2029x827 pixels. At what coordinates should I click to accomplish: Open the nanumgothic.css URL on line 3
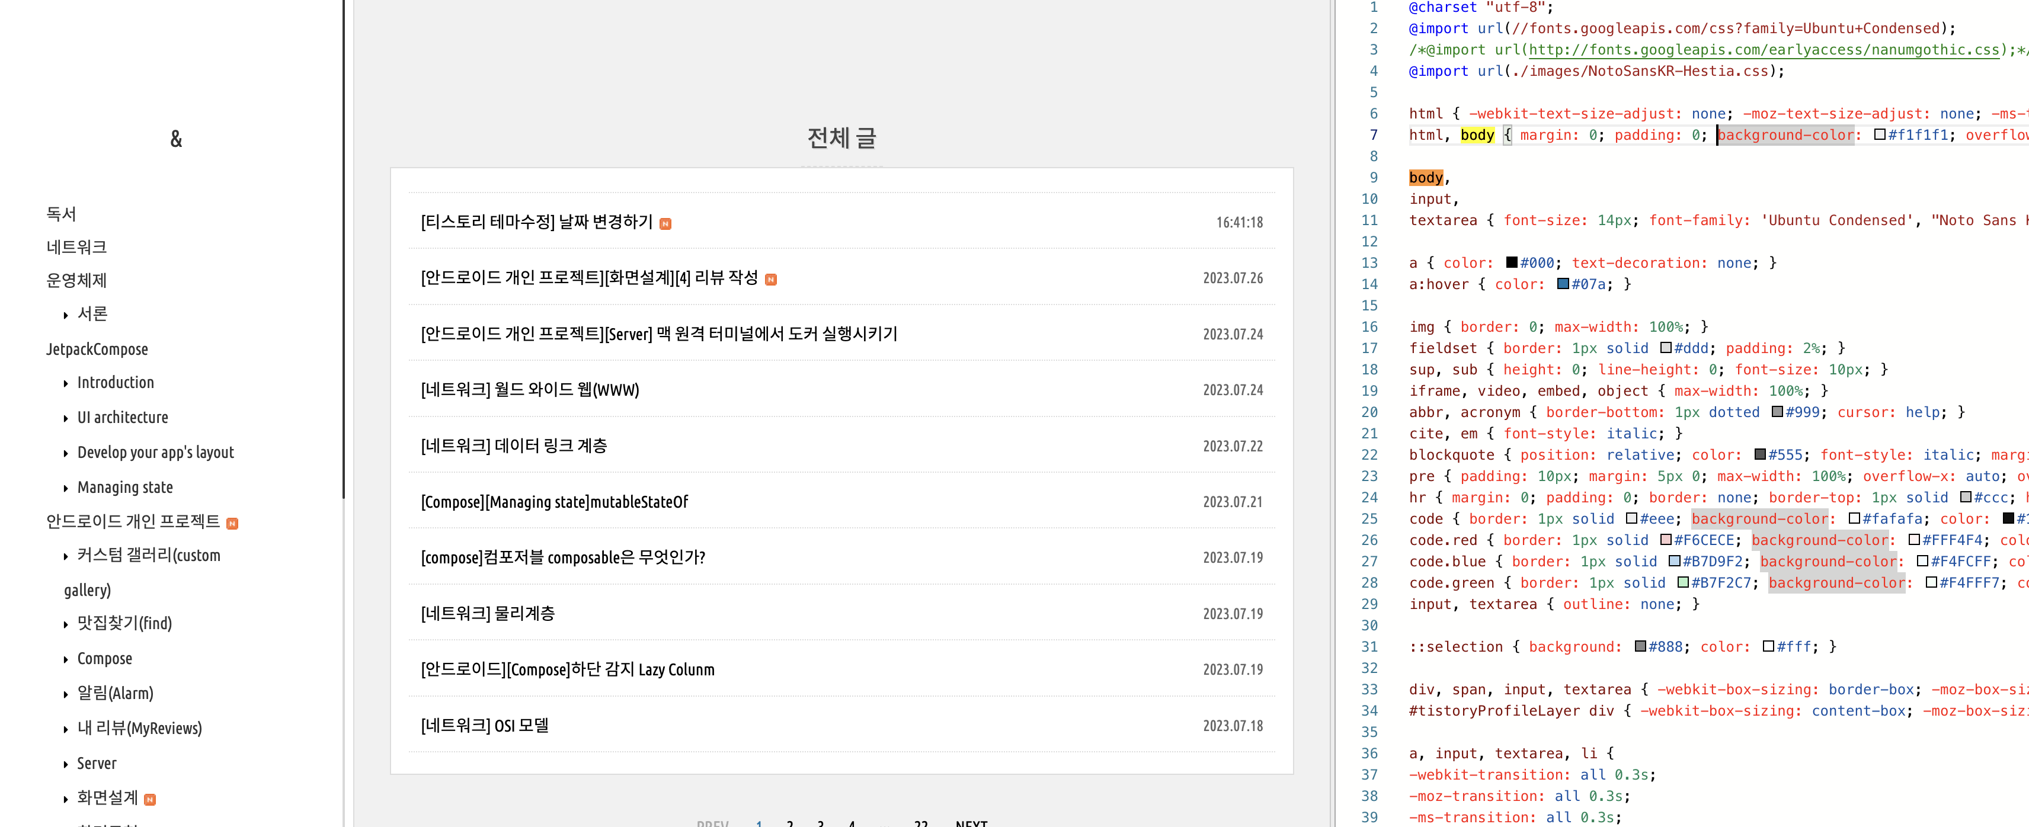1763,50
